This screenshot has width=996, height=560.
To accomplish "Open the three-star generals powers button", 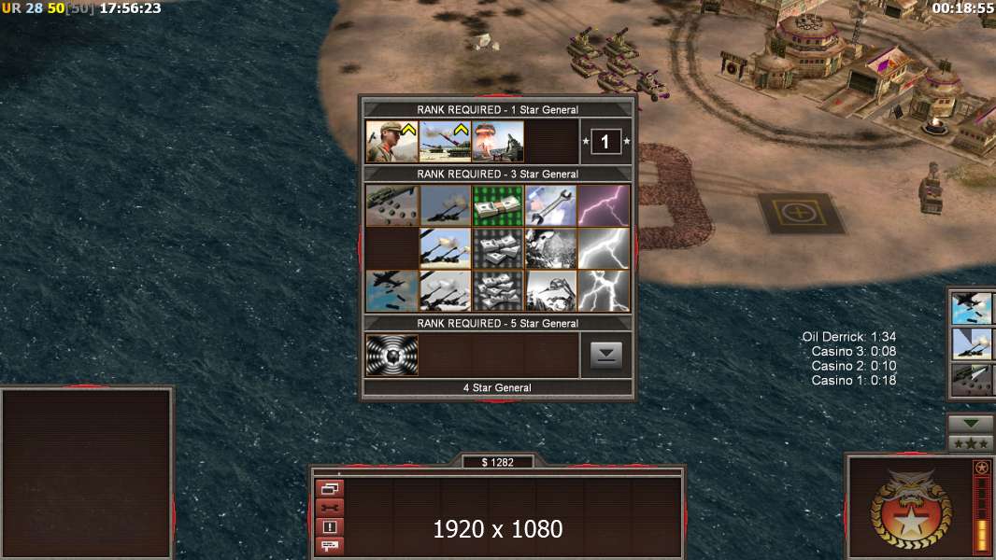I will 971,443.
